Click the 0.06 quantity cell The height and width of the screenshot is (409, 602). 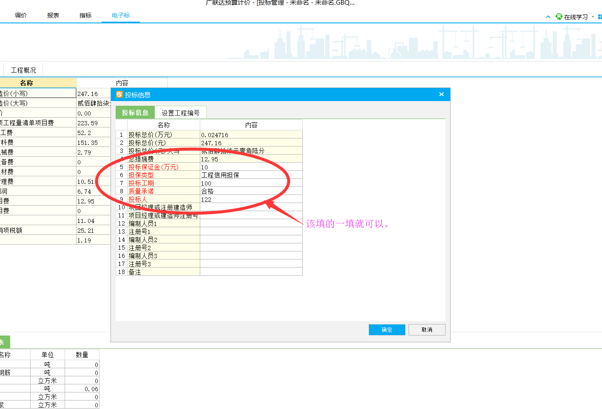pos(82,389)
